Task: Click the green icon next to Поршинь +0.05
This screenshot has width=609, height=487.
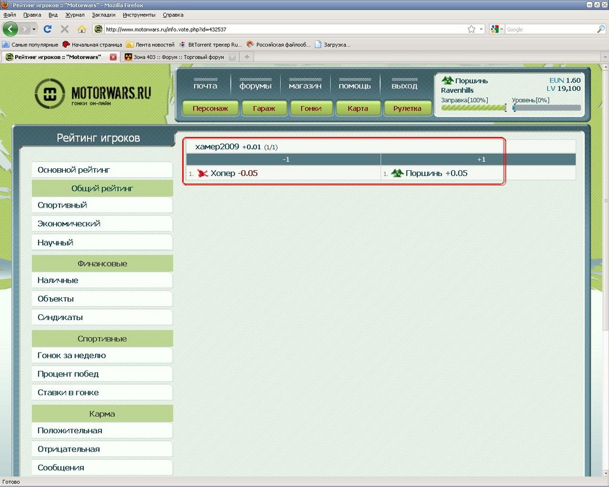Action: coord(397,173)
